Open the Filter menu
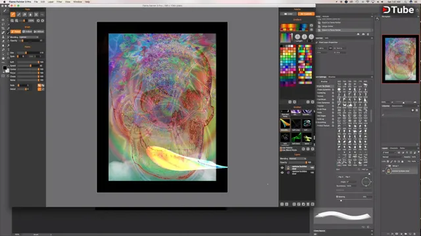 [59, 1]
